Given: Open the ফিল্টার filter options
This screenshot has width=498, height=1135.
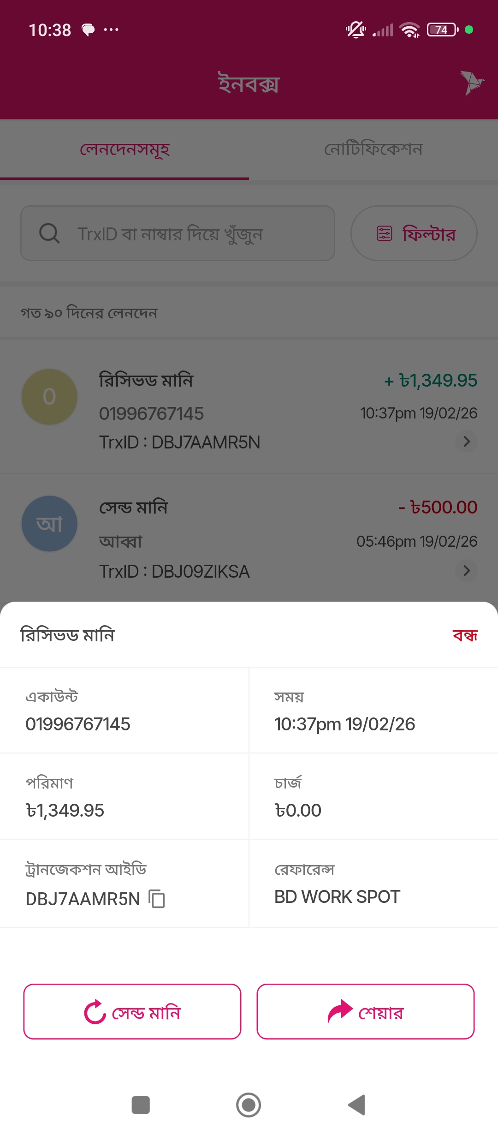Looking at the screenshot, I should [414, 233].
